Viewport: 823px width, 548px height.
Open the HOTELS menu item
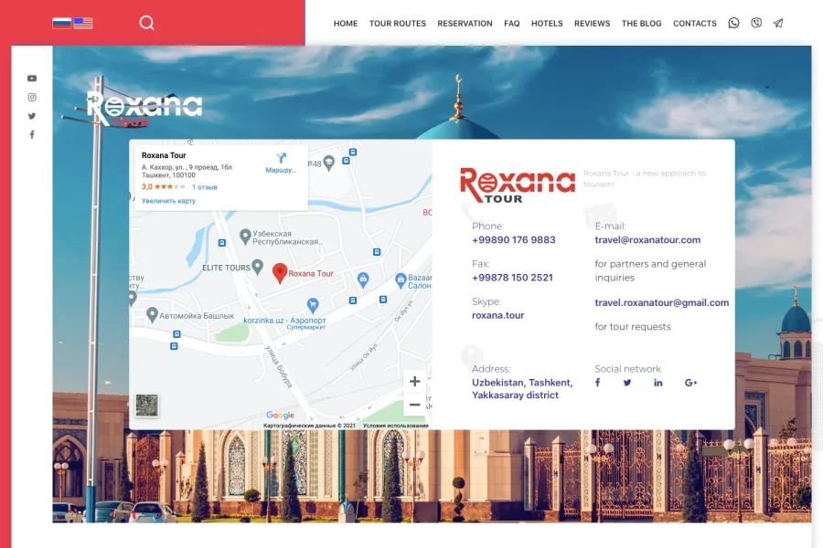tap(547, 24)
